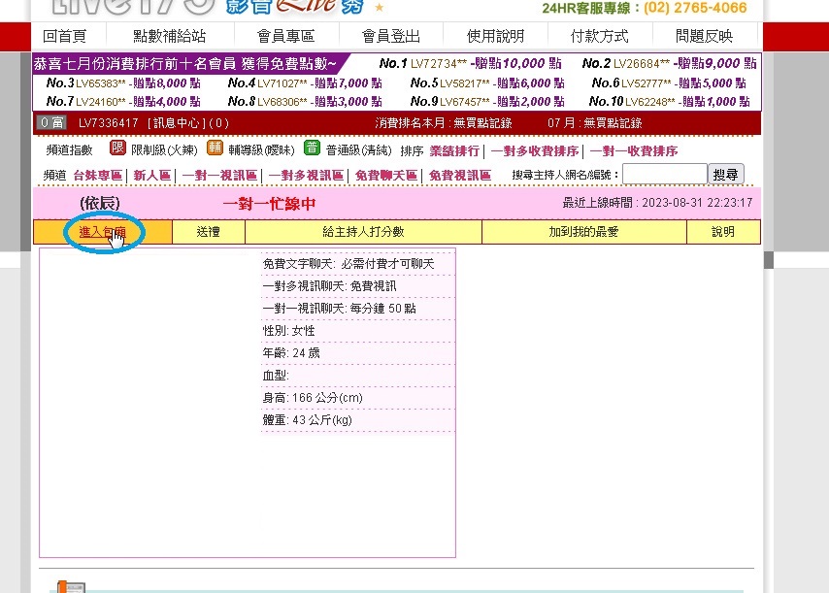The height and width of the screenshot is (593, 829).
Task: Click the 體重: 43 公斤 row
Action: click(358, 420)
